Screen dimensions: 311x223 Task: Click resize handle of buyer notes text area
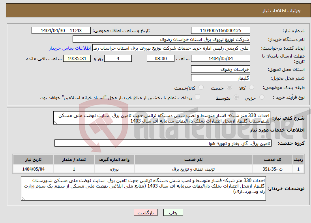point(23,199)
